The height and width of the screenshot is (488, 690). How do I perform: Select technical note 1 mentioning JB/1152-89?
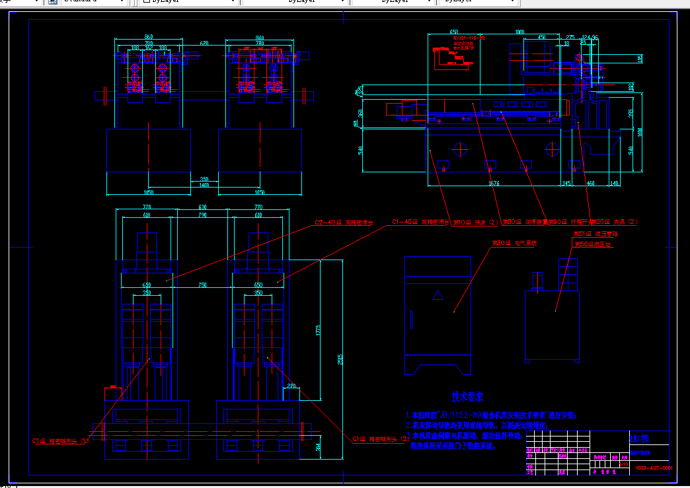pyautogui.click(x=490, y=415)
